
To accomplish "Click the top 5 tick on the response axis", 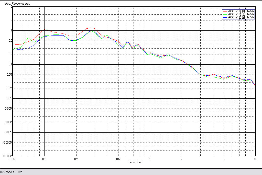I will coord(11,7).
